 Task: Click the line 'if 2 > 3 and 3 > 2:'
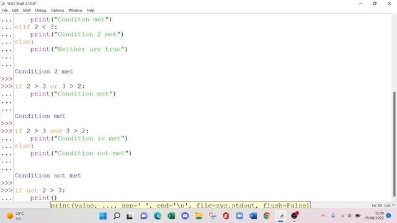[51, 131]
